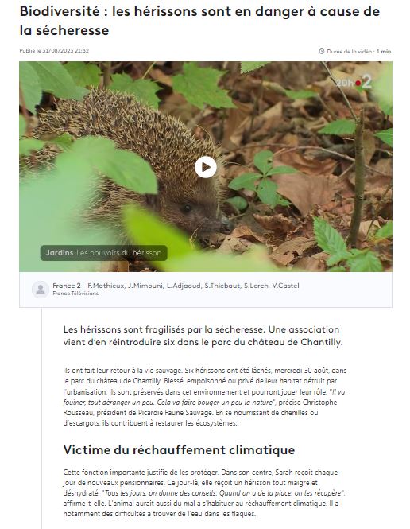Click the clock icon beside video duration
This screenshot has height=529, width=410.
tap(321, 51)
